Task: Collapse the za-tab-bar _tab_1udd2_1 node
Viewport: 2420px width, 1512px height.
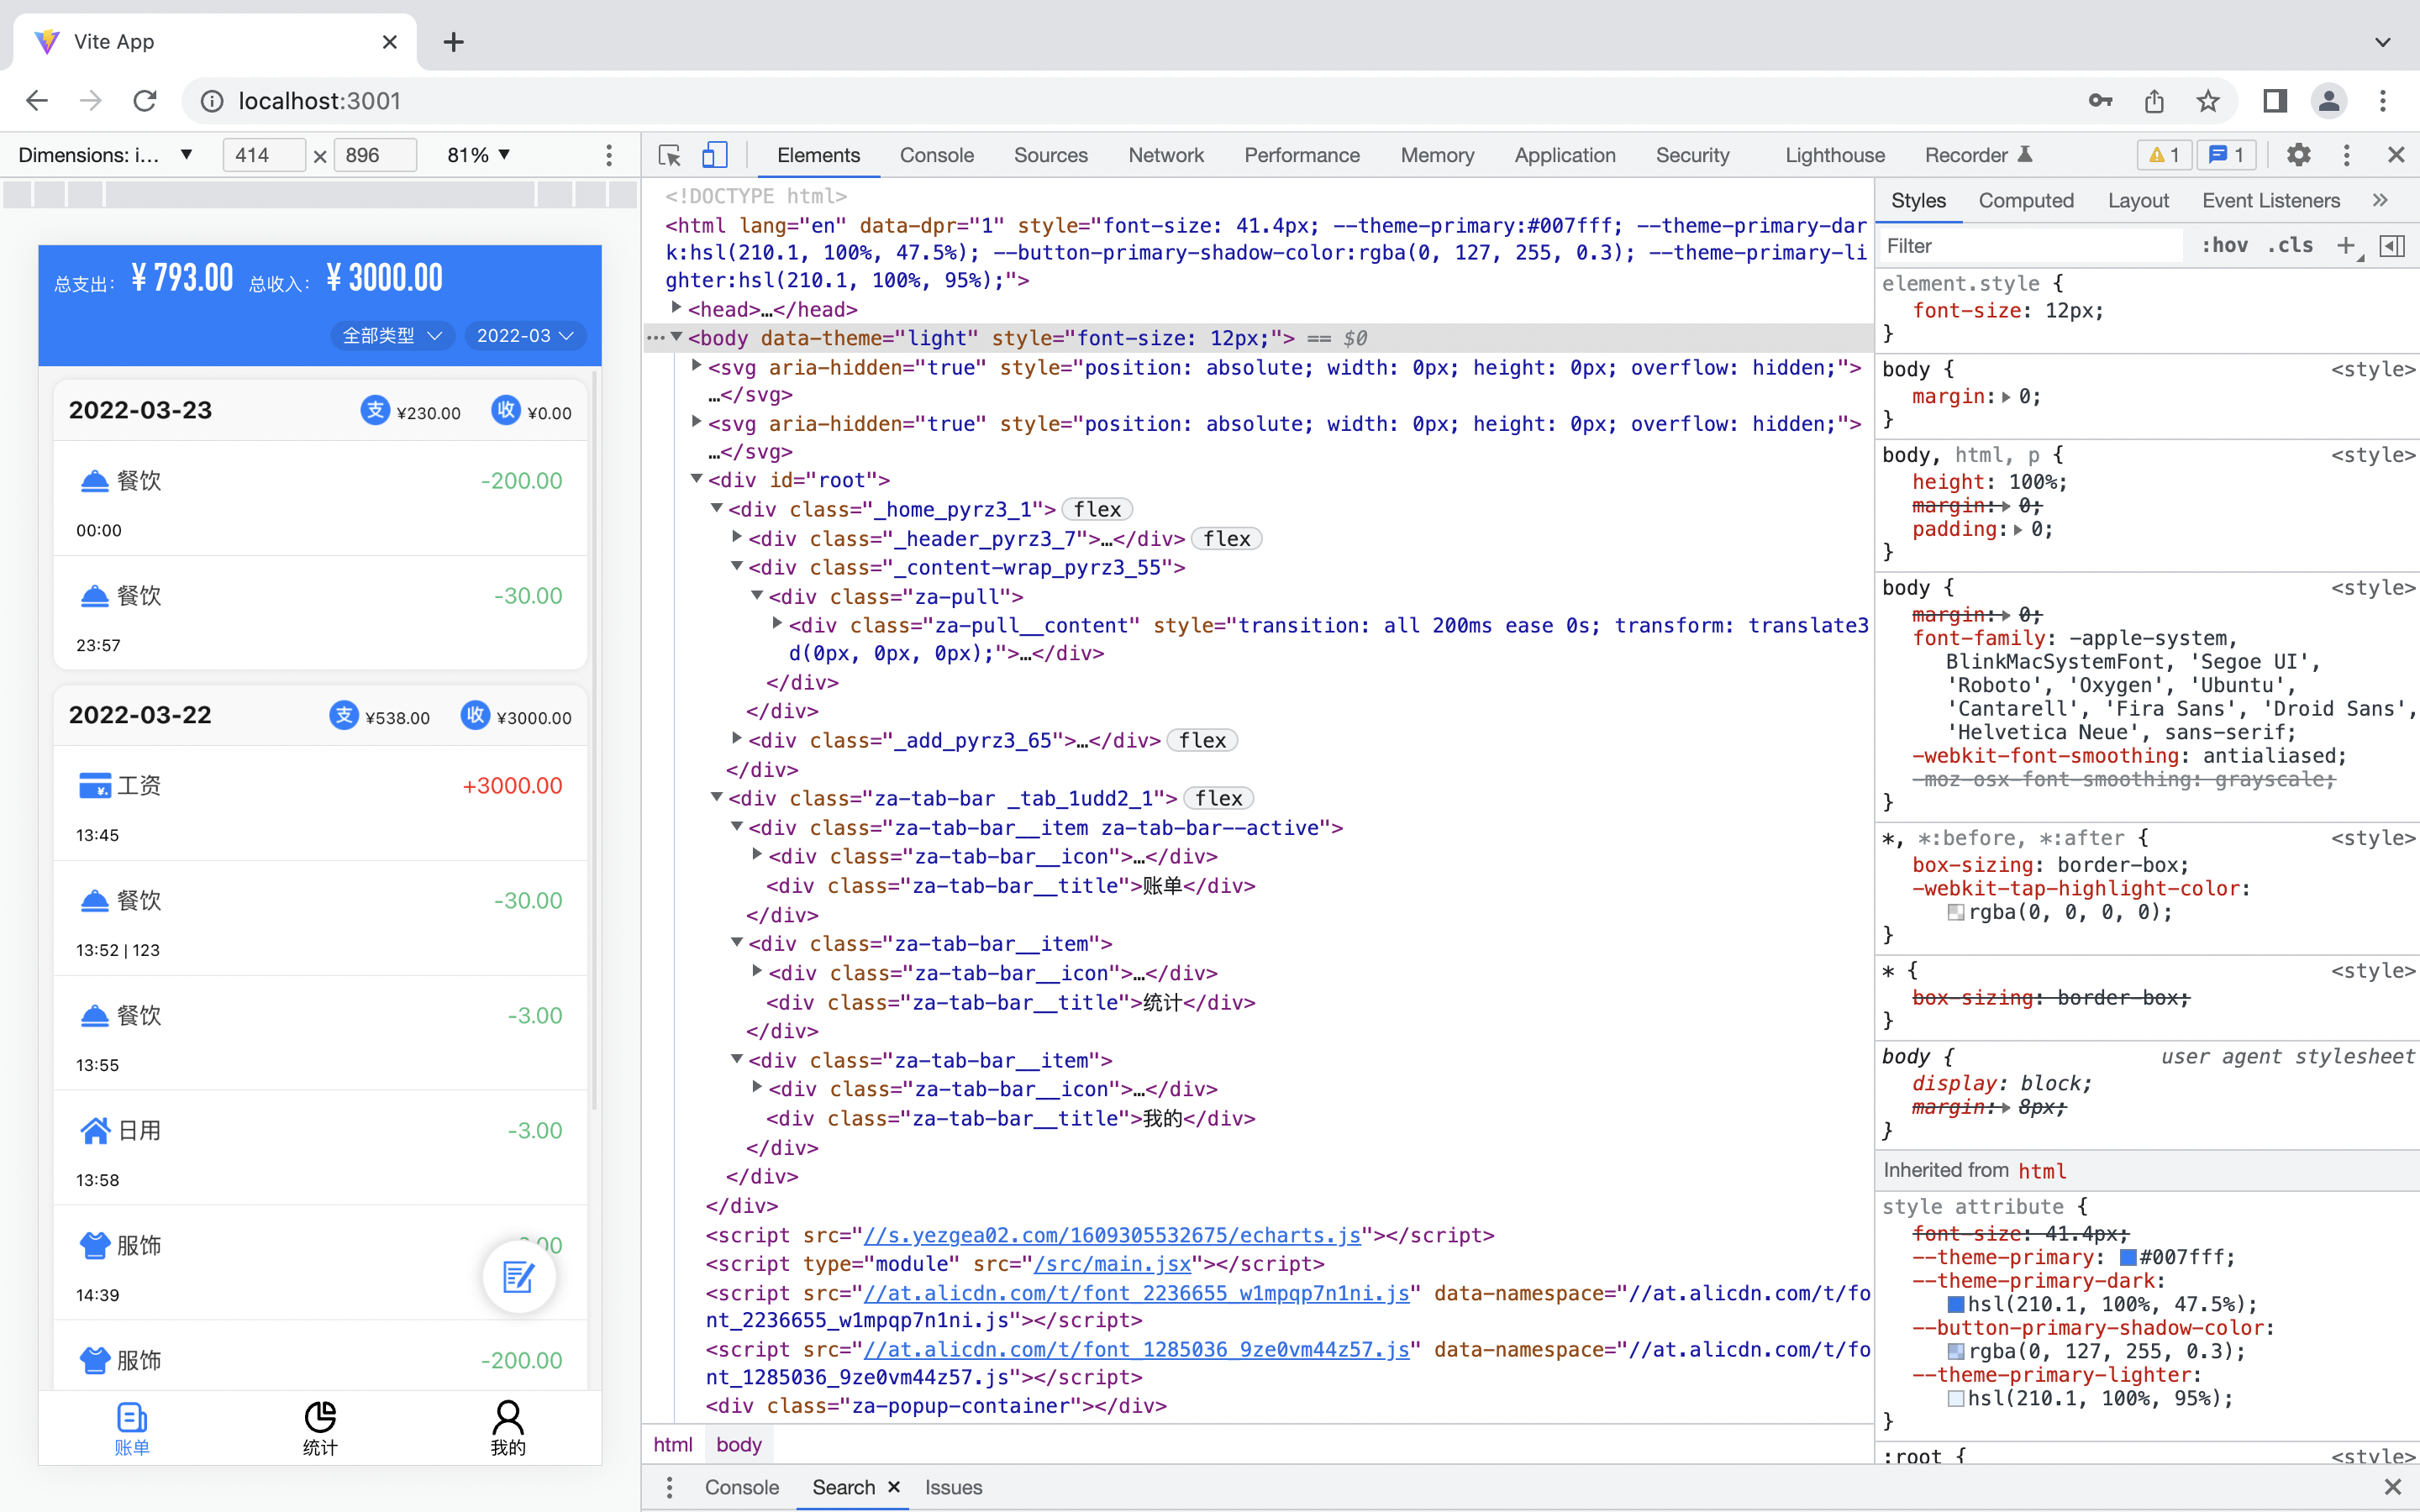Action: point(717,797)
